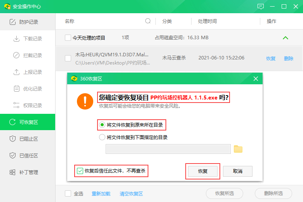Open 权限记录 in sidebar

point(28,105)
